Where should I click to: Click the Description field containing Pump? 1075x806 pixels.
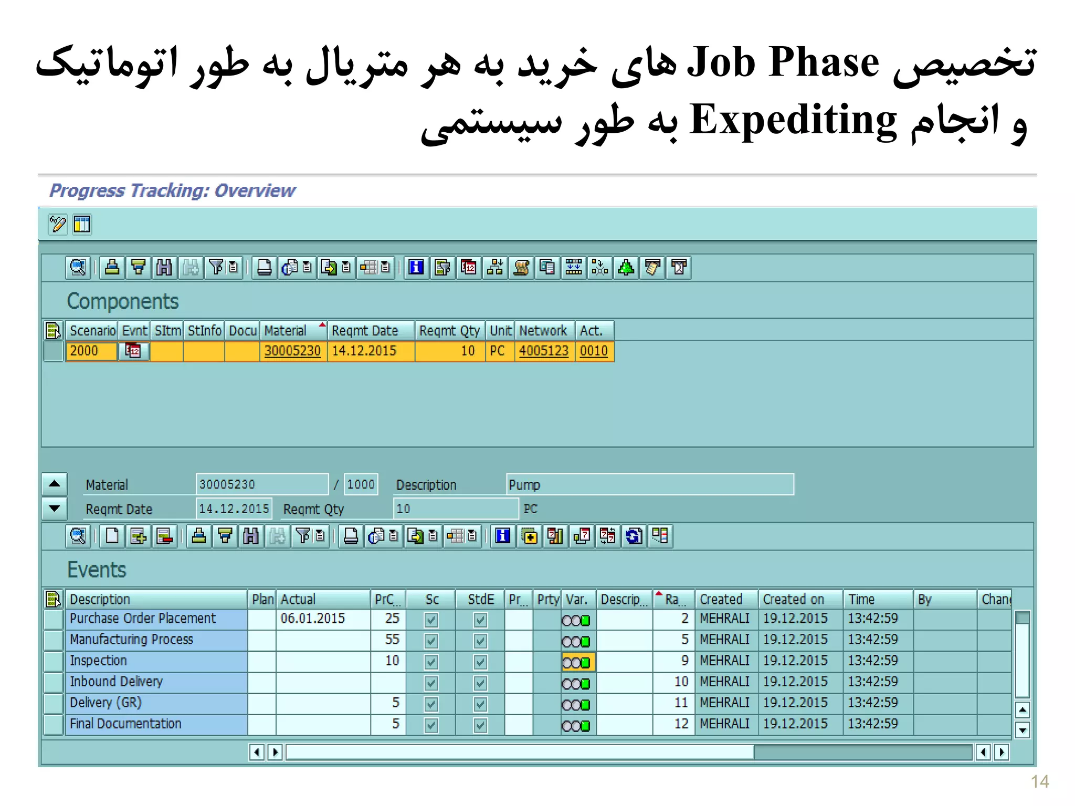click(650, 484)
